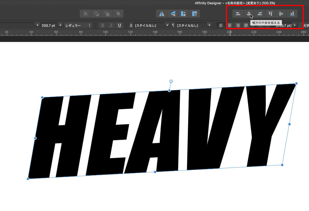The width and height of the screenshot is (309, 211).
Task: Open the 233.7 pt font size dropdown arrow
Action: (x=61, y=26)
